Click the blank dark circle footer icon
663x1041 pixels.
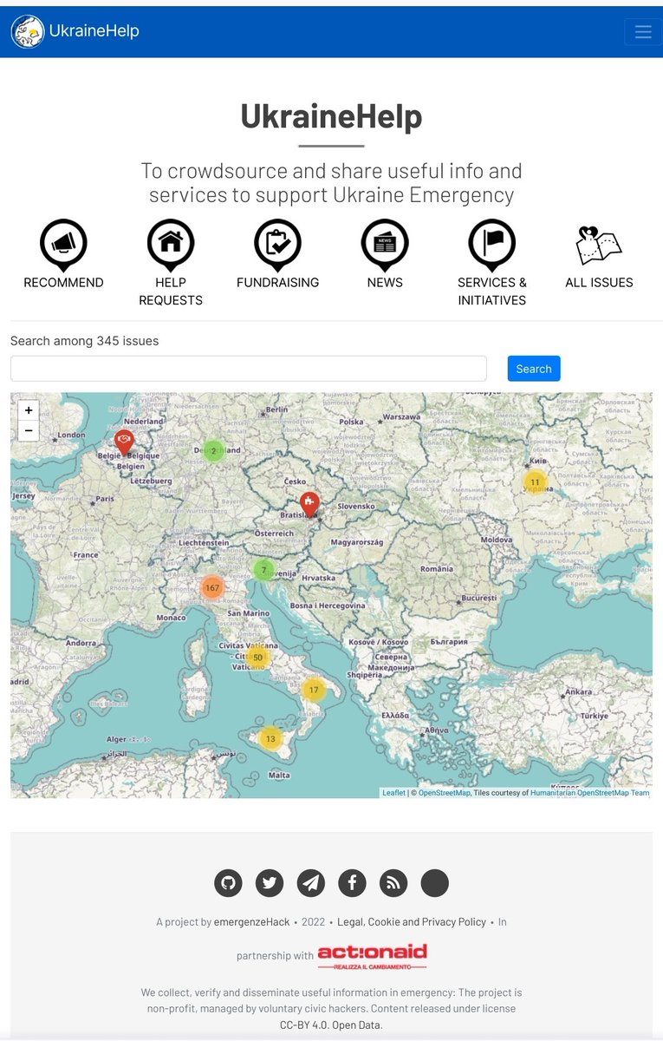coord(435,883)
